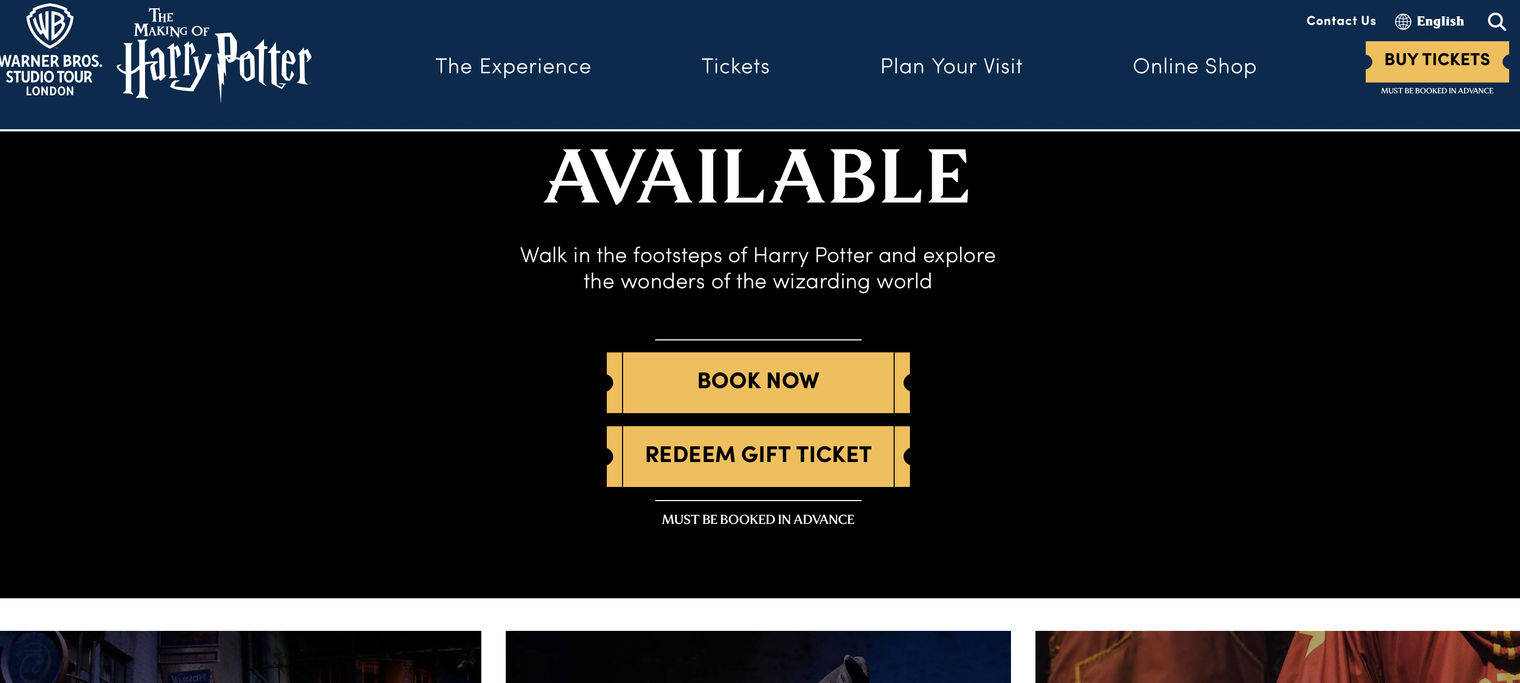Open The Experience menu
The width and height of the screenshot is (1520, 683).
(x=513, y=66)
